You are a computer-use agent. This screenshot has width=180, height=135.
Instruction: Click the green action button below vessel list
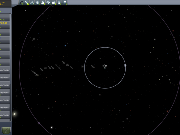coord(6,130)
